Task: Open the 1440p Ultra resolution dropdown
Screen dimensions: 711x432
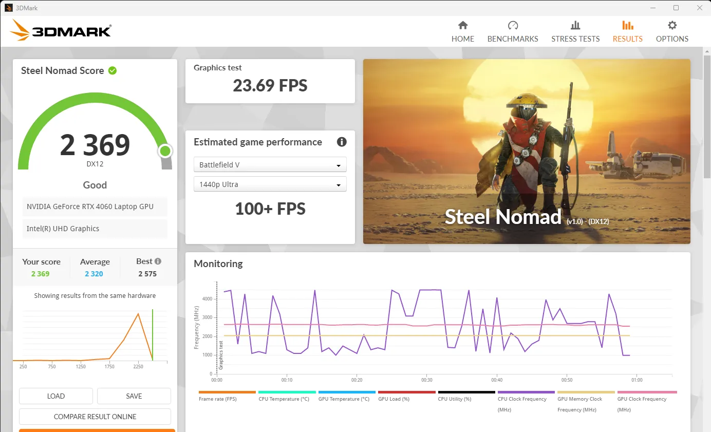Action: (x=270, y=184)
